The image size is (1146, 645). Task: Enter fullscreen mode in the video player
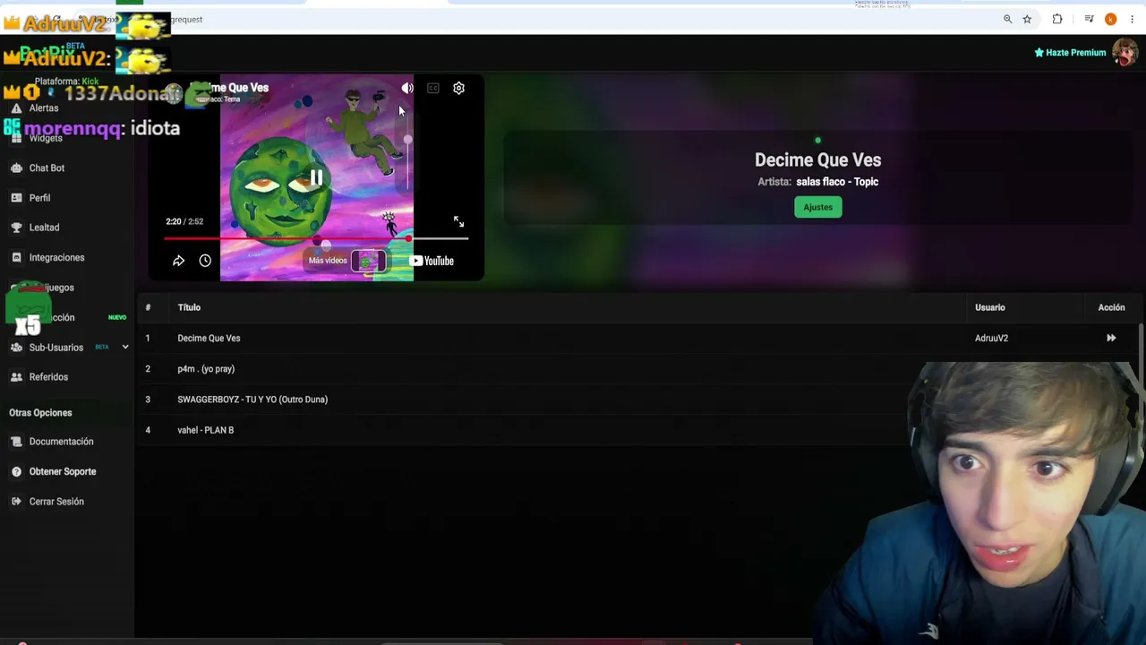click(458, 221)
